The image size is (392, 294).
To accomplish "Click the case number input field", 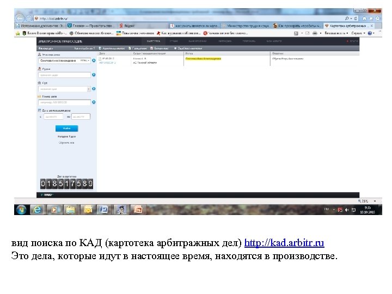I will [64, 102].
